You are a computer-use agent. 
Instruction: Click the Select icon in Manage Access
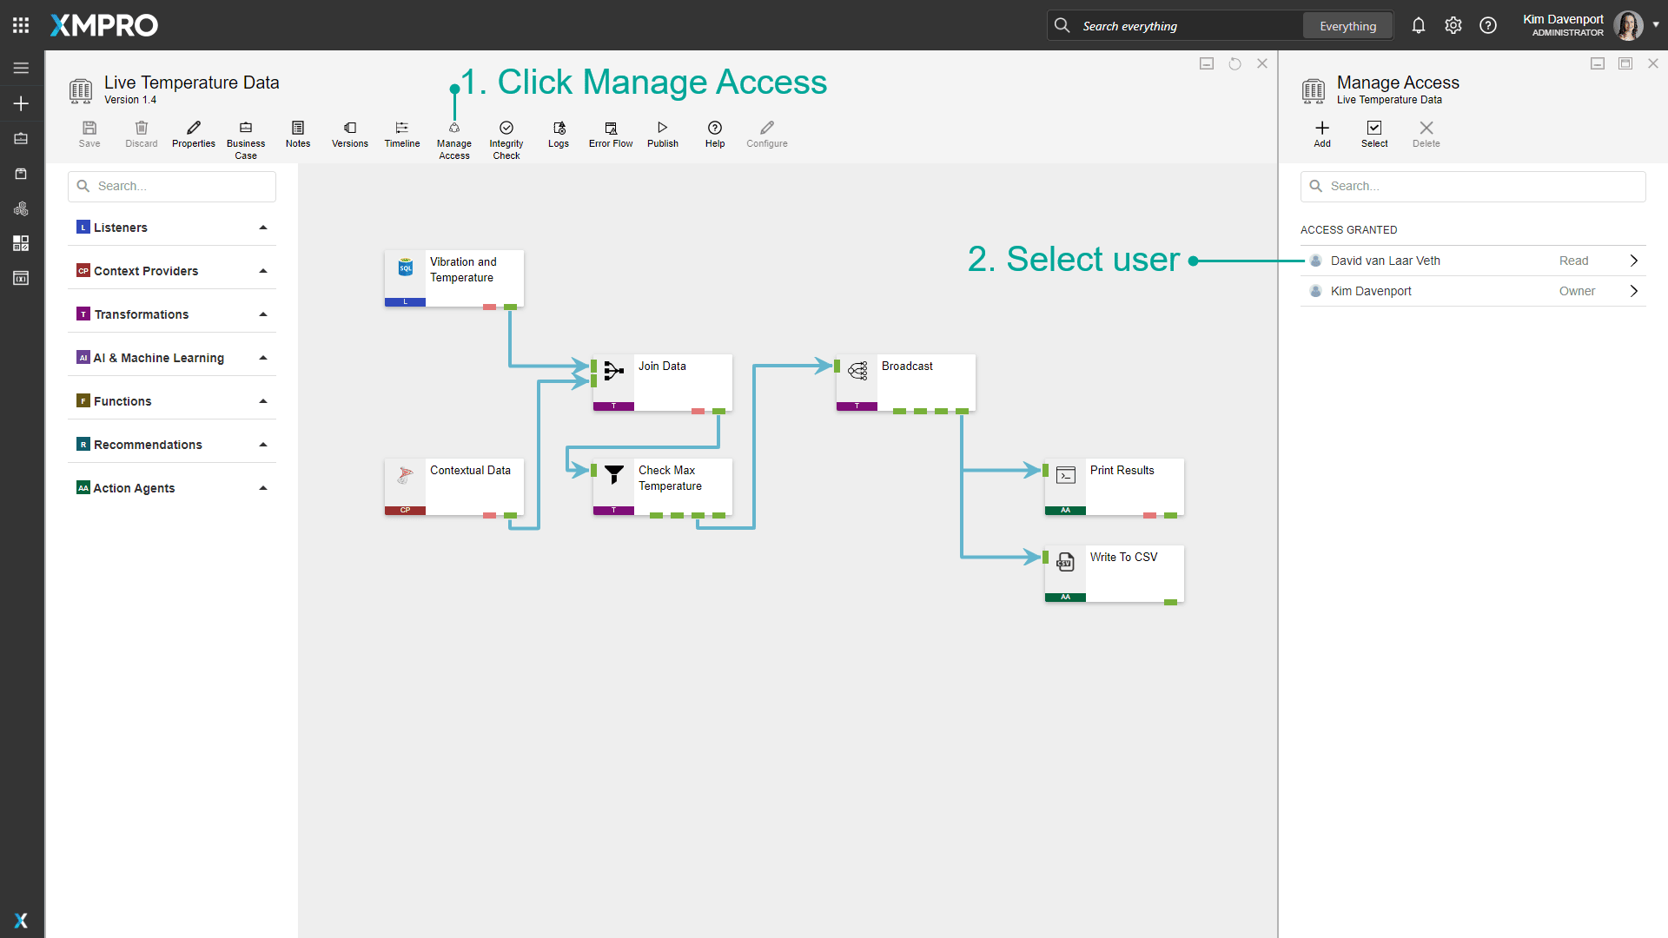point(1374,135)
